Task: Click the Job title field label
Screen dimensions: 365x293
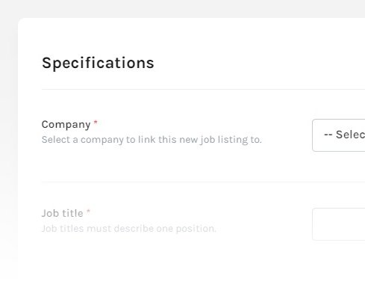Action: [x=62, y=213]
